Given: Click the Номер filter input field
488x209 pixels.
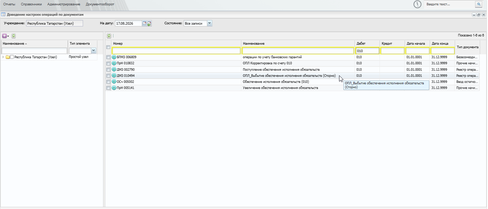Looking at the screenshot, I should [x=176, y=51].
